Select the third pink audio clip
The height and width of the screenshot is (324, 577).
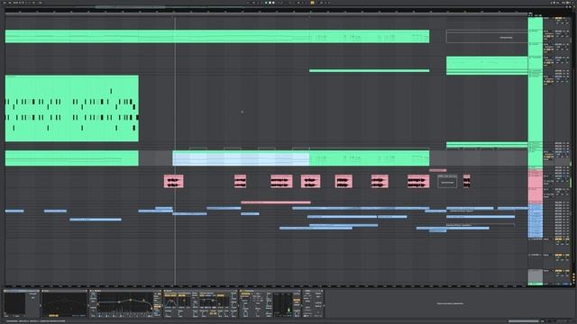click(281, 181)
